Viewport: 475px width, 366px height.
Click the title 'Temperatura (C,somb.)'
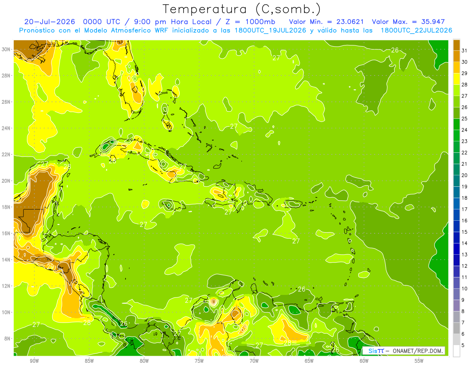[x=242, y=9]
